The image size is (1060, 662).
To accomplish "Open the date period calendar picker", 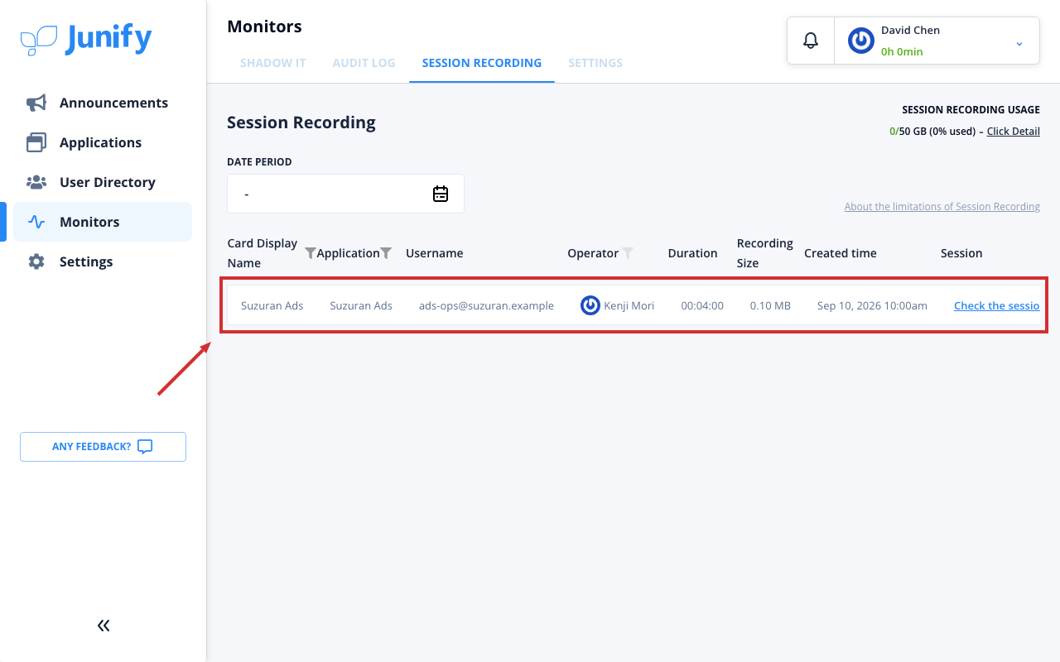I will point(441,194).
